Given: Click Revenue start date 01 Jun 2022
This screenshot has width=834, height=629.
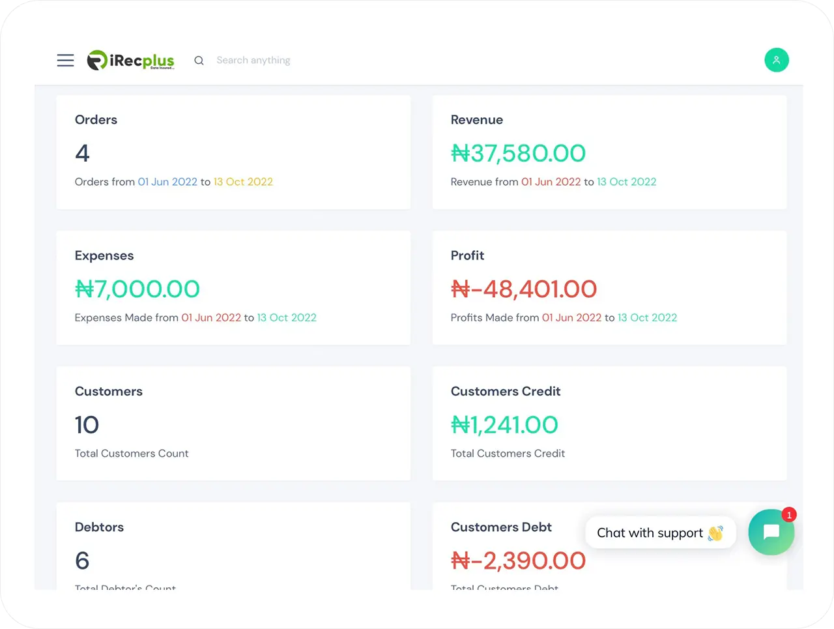Looking at the screenshot, I should (x=551, y=182).
